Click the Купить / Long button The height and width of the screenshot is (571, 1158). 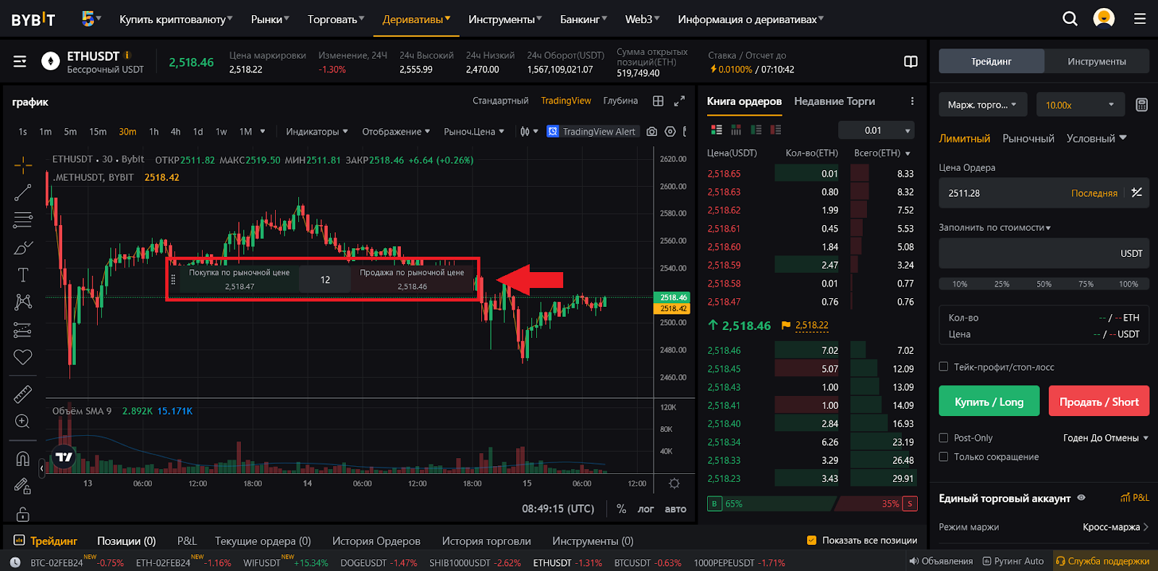coord(989,402)
